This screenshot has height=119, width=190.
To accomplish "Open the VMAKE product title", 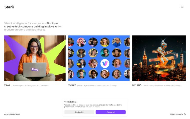I will pyautogui.click(x=72, y=85).
